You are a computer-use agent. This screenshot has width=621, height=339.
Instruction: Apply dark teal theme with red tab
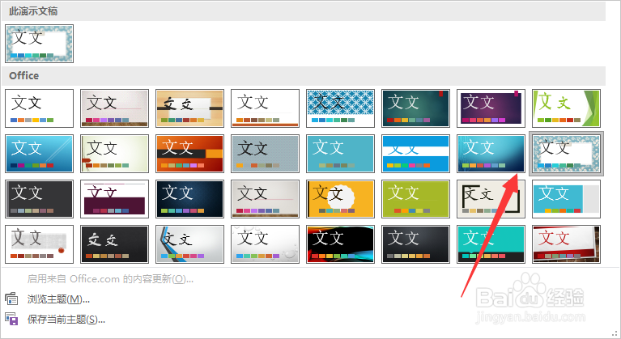[415, 108]
